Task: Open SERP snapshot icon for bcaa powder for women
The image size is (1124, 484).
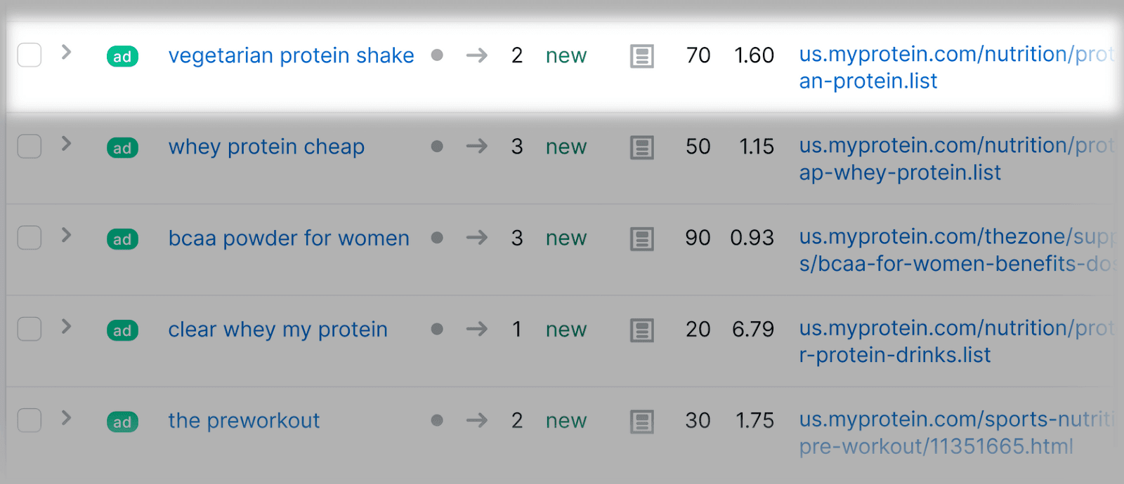Action: pyautogui.click(x=641, y=238)
